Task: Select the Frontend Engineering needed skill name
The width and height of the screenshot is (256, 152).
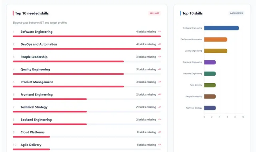Action: point(36,94)
